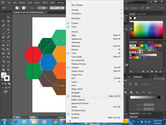
Task: Select the Type tool
Action: [8, 25]
